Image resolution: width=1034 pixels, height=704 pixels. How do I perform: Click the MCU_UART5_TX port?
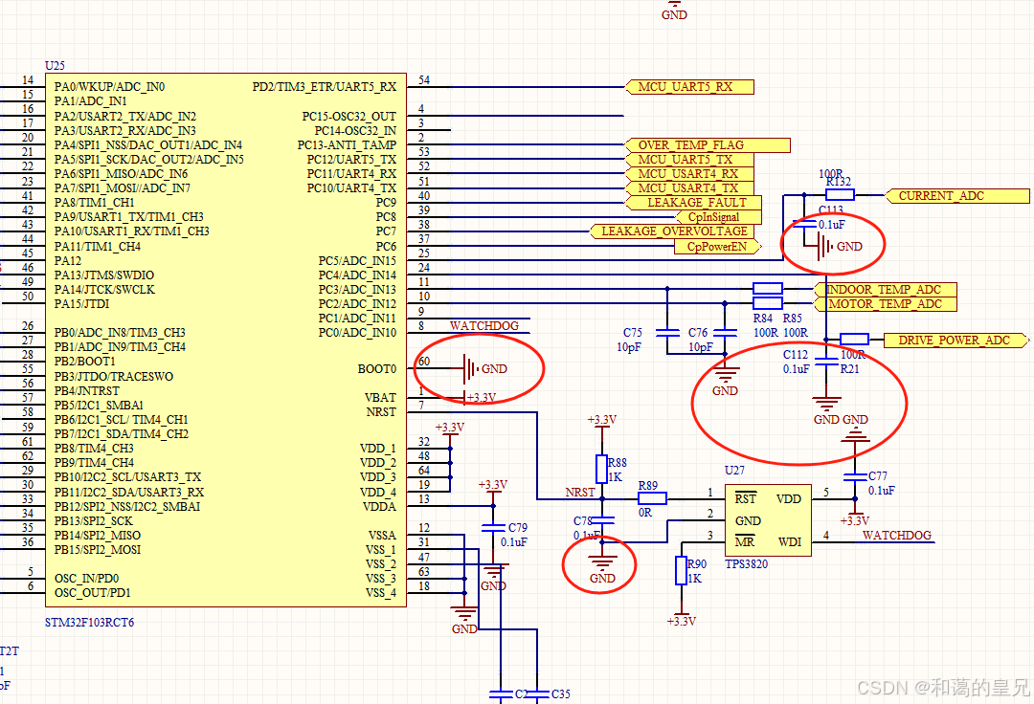(689, 160)
